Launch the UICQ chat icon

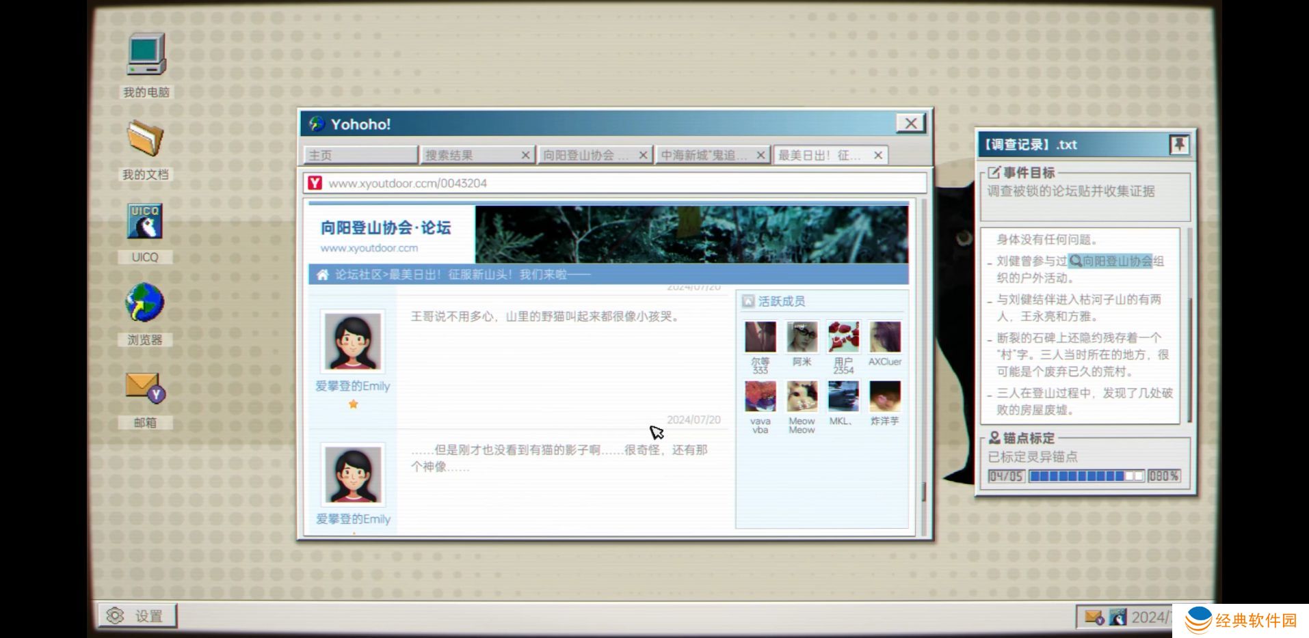145,221
